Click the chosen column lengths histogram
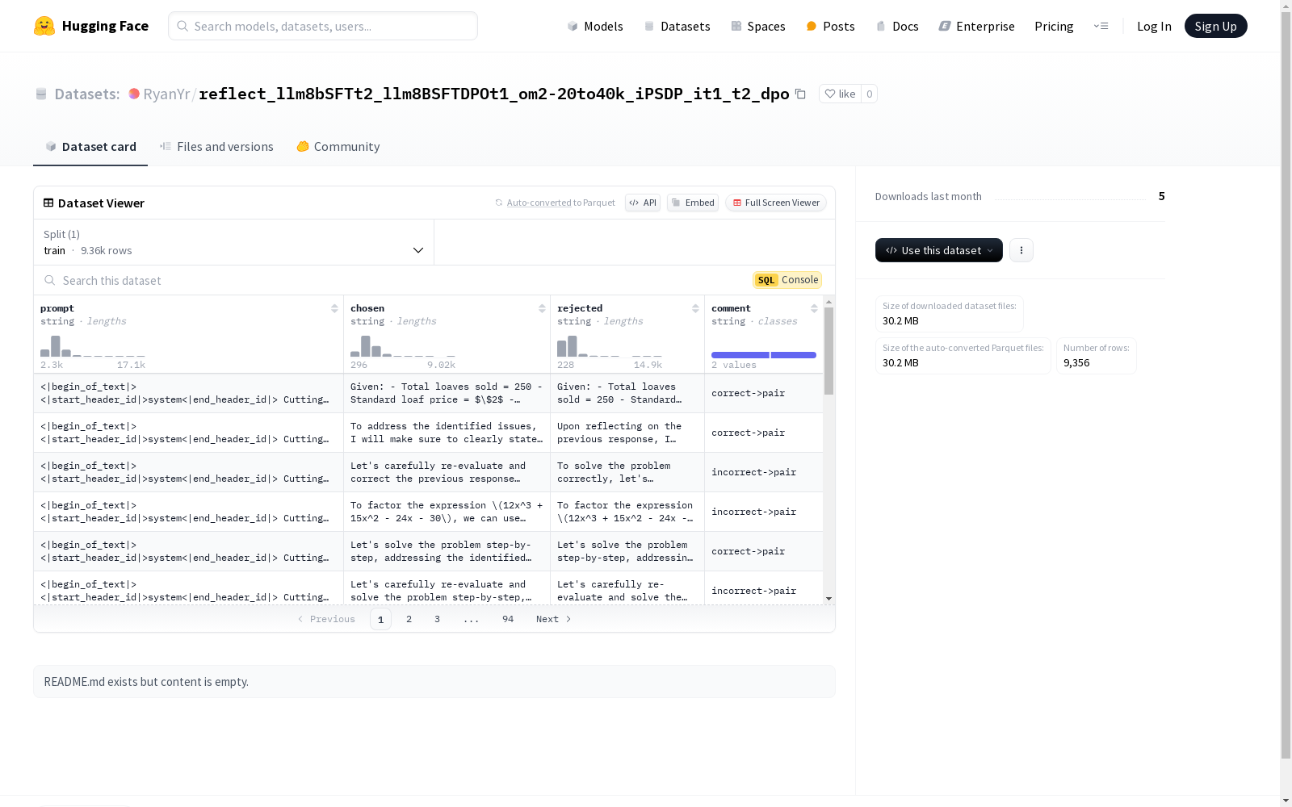Image resolution: width=1292 pixels, height=807 pixels. (x=403, y=346)
